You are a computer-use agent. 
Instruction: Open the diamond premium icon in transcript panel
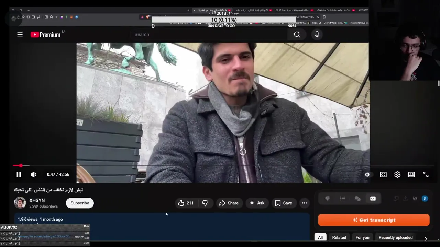[327, 198]
